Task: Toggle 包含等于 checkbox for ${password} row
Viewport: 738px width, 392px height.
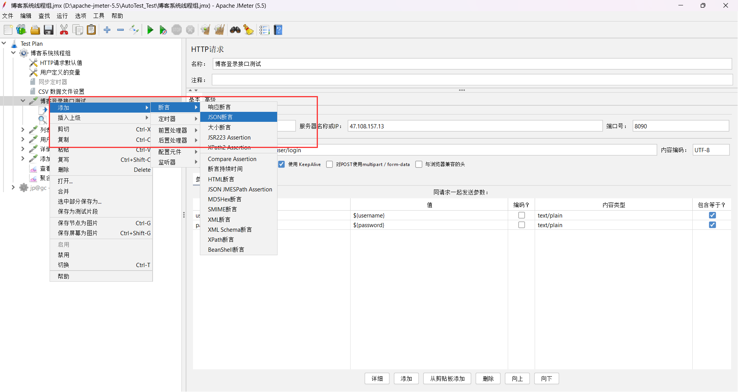Action: (712, 225)
